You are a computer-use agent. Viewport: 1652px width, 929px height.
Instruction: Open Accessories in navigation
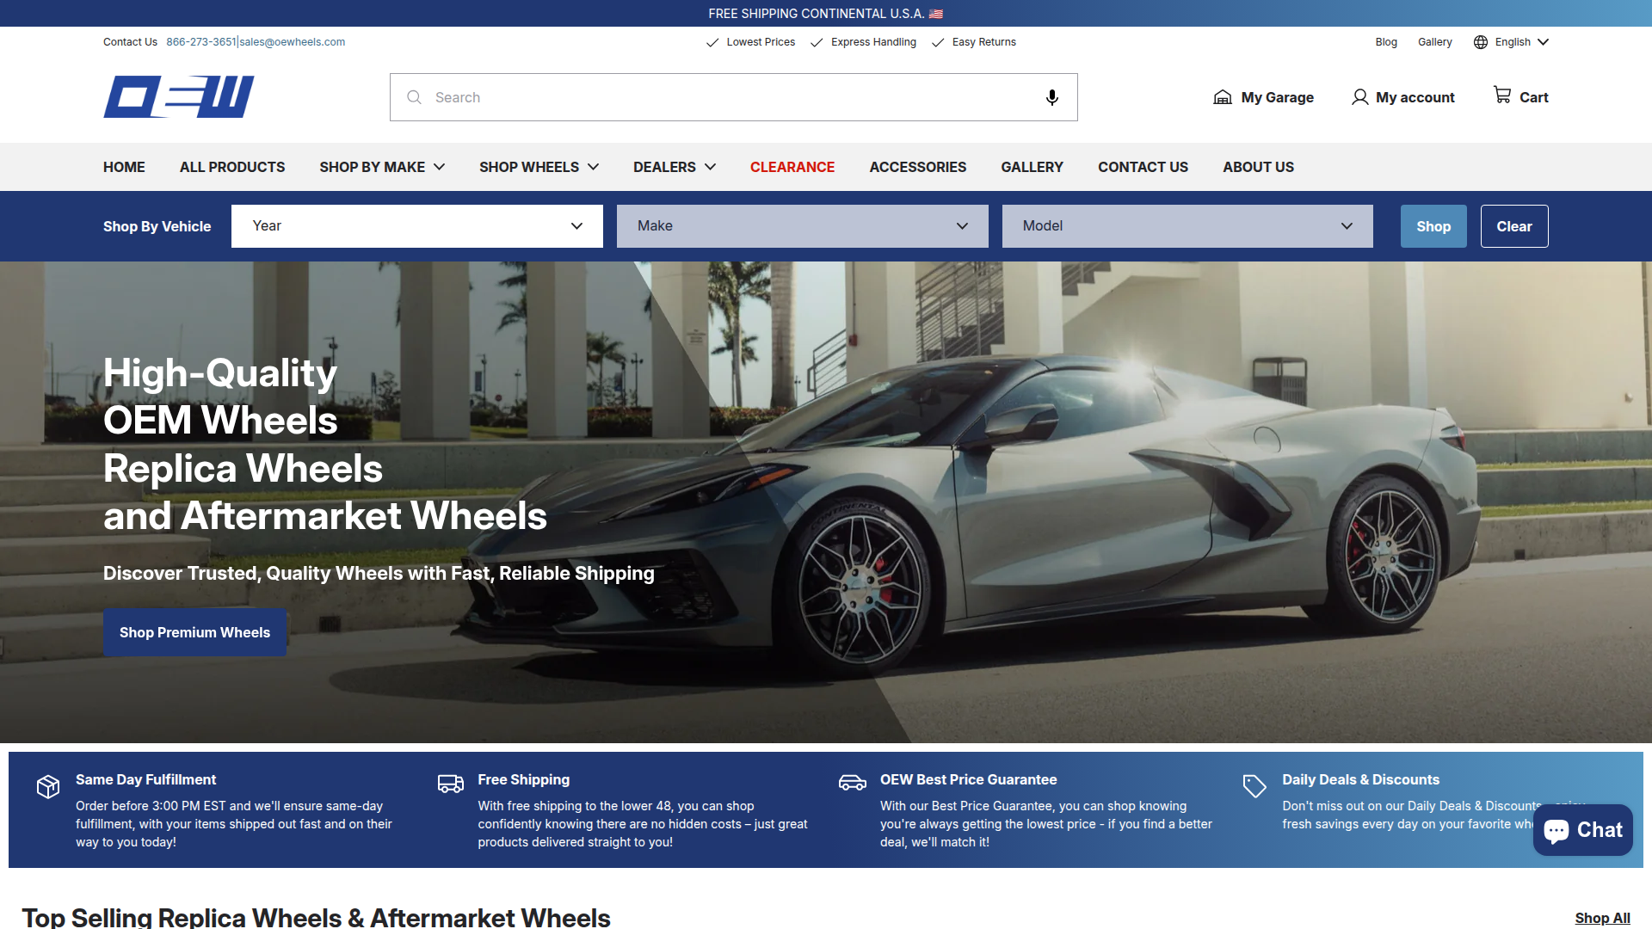tap(917, 167)
